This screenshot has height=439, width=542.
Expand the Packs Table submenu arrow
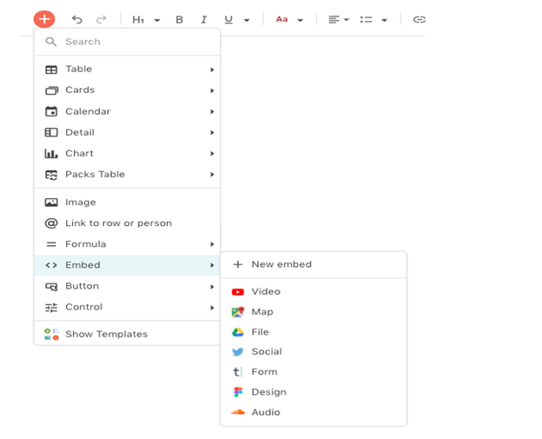212,175
